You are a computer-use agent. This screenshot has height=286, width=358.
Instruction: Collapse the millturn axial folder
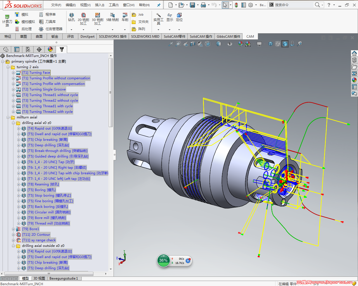coord(8,117)
